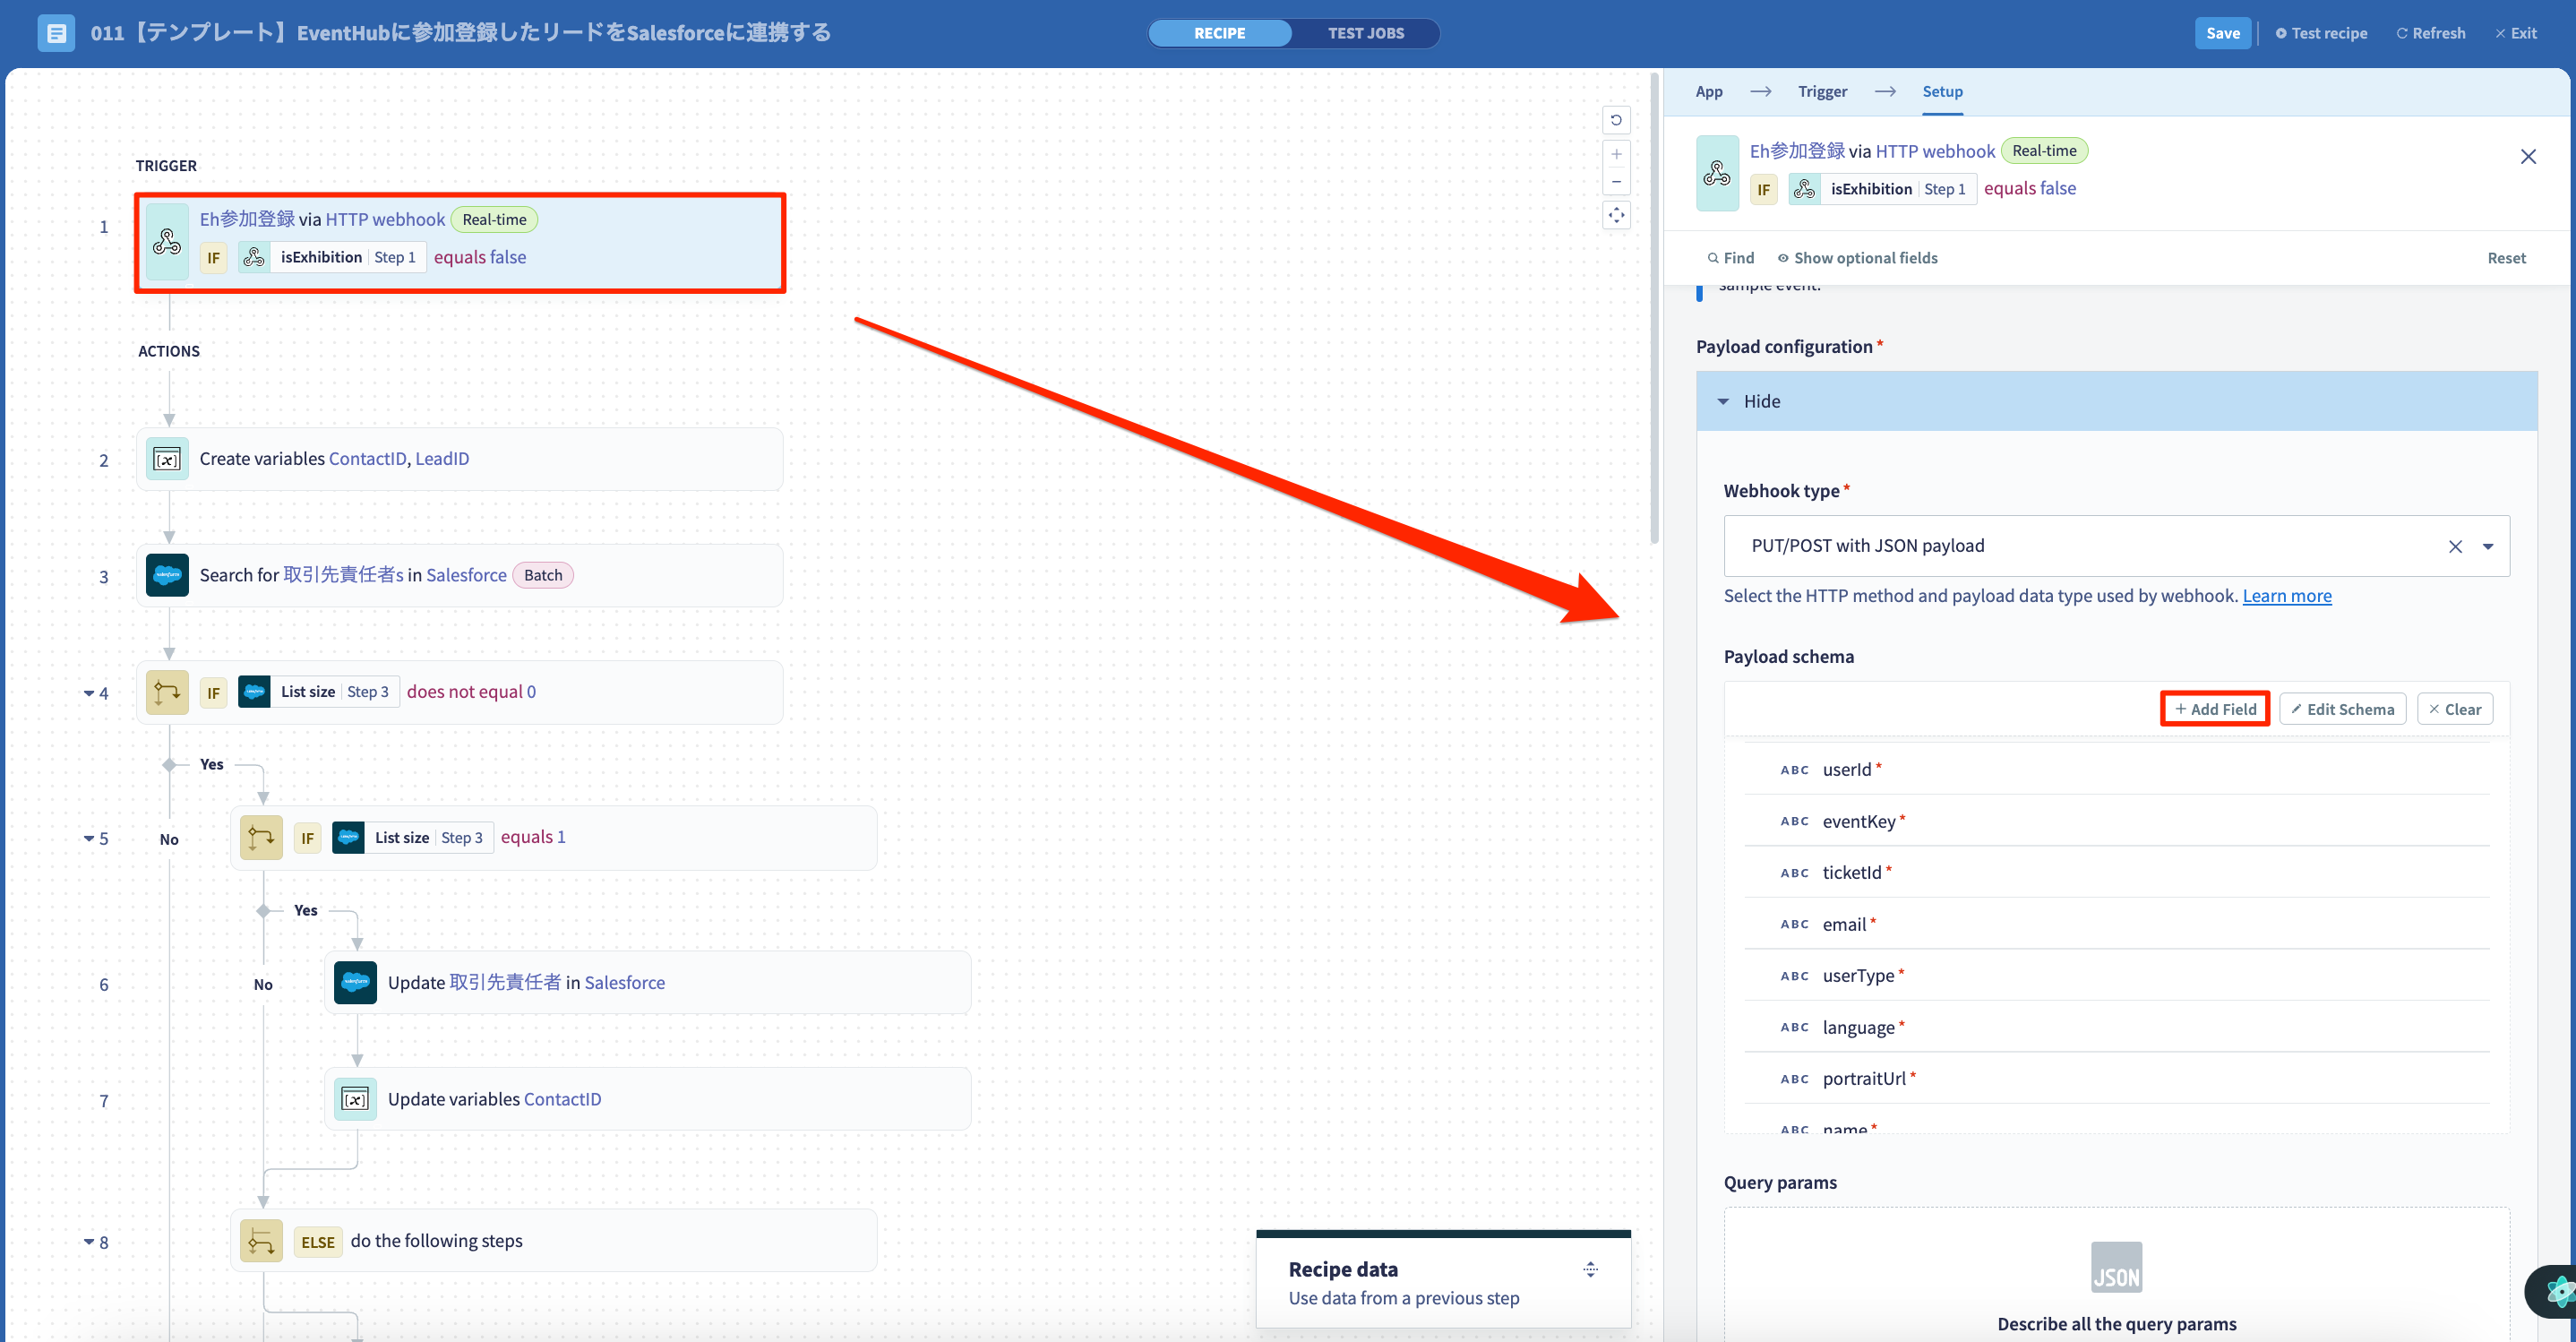This screenshot has height=1342, width=2576.
Task: Click the List size pill in step 4
Action: [x=319, y=692]
